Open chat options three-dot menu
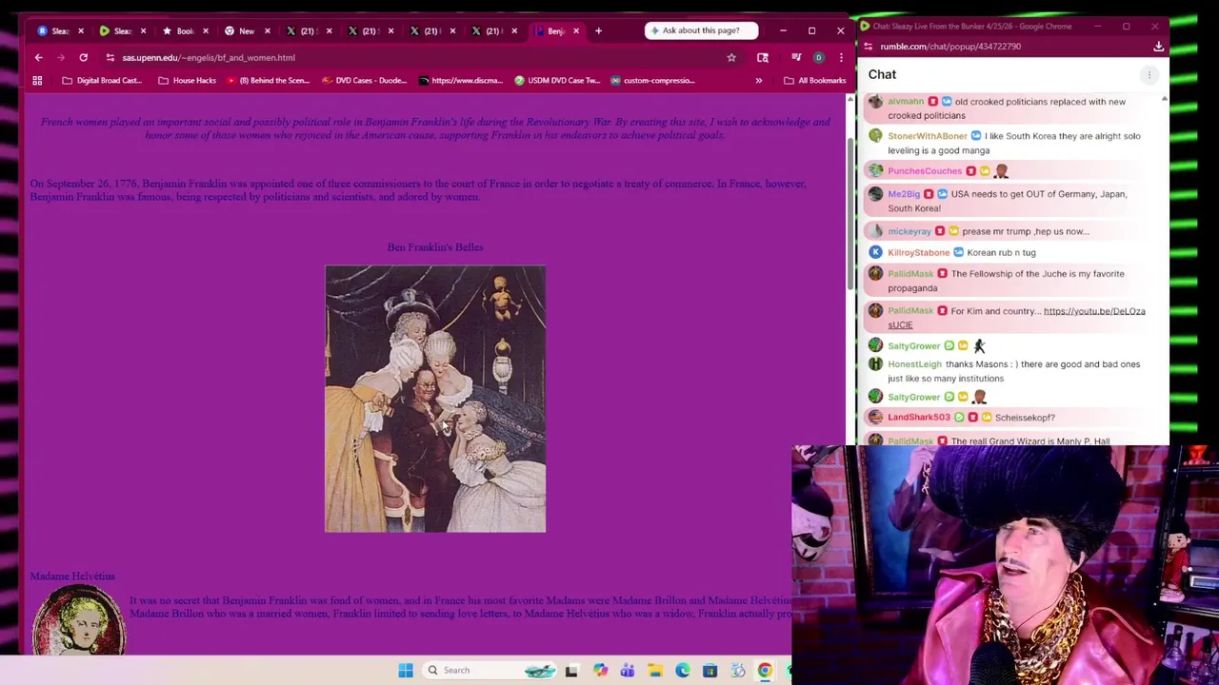Viewport: 1219px width, 685px height. point(1149,74)
